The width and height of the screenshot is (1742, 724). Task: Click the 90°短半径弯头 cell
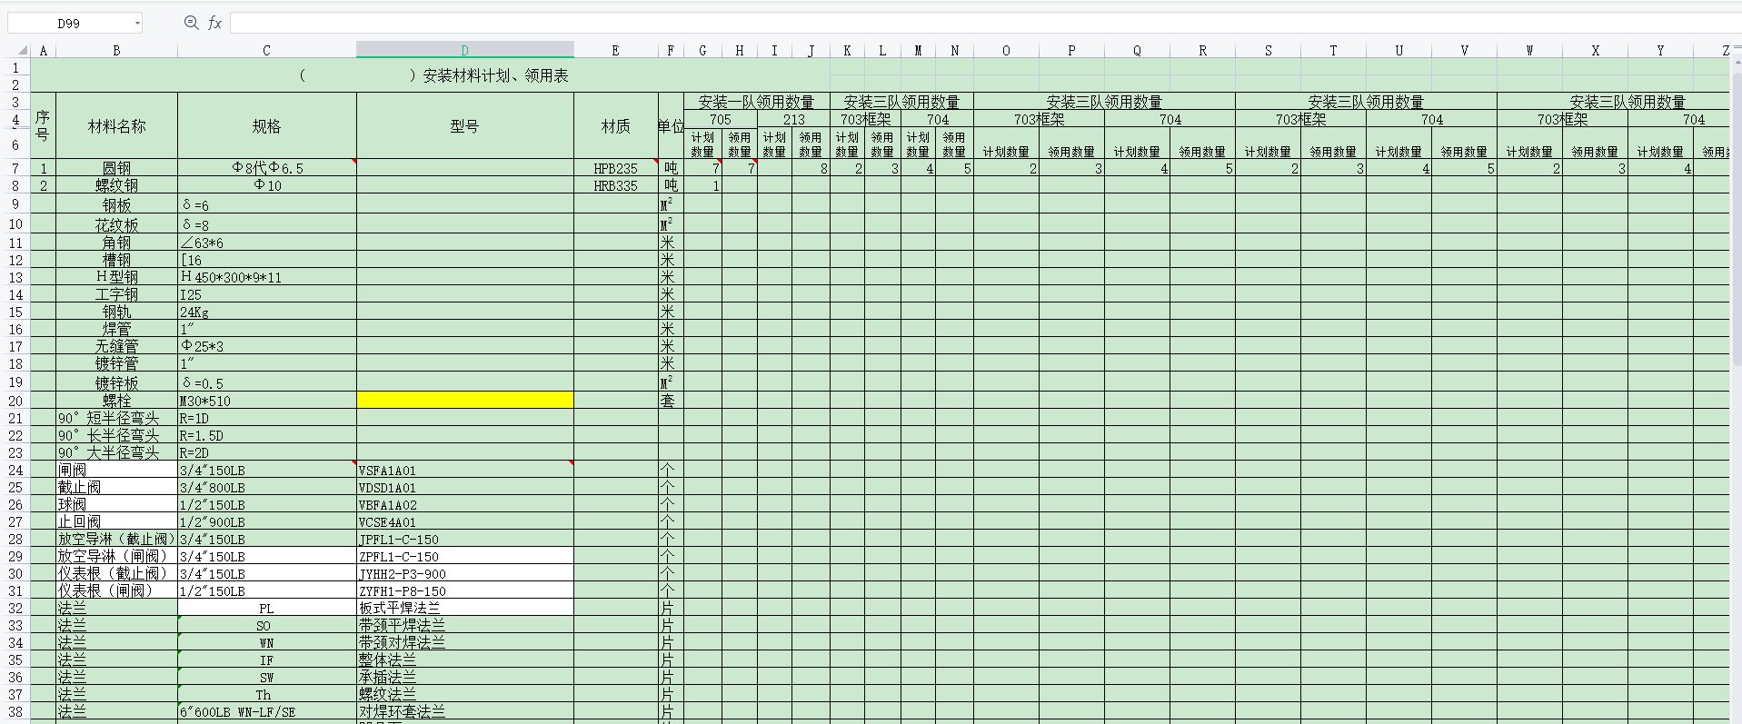point(117,418)
